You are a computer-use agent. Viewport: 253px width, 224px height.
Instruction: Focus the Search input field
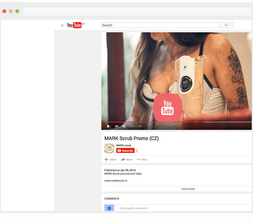[x=160, y=25]
